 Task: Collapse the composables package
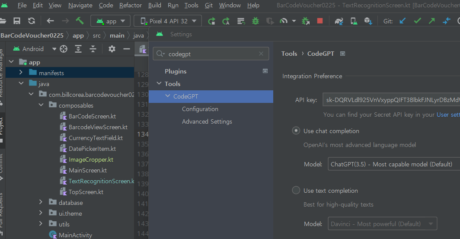point(41,105)
